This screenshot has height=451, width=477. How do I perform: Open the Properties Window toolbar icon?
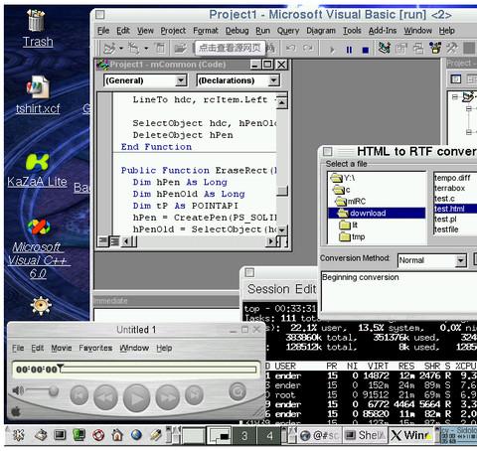tap(401, 49)
